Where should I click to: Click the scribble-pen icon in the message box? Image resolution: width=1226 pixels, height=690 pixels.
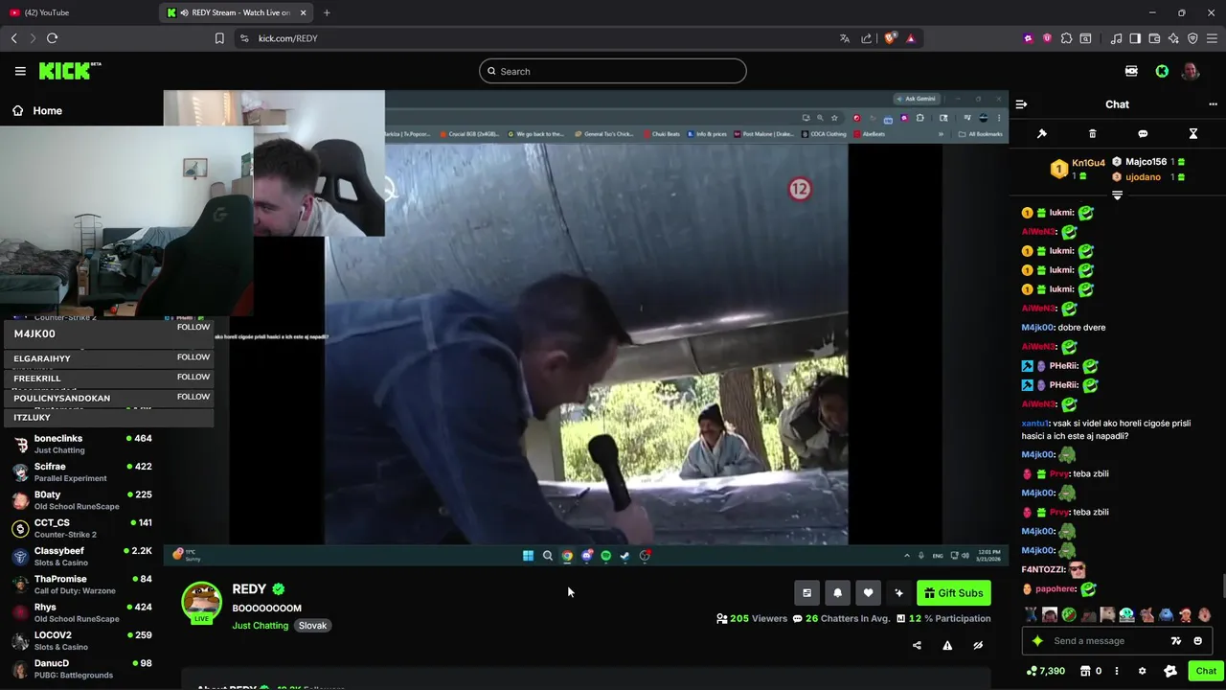[x=1175, y=641]
